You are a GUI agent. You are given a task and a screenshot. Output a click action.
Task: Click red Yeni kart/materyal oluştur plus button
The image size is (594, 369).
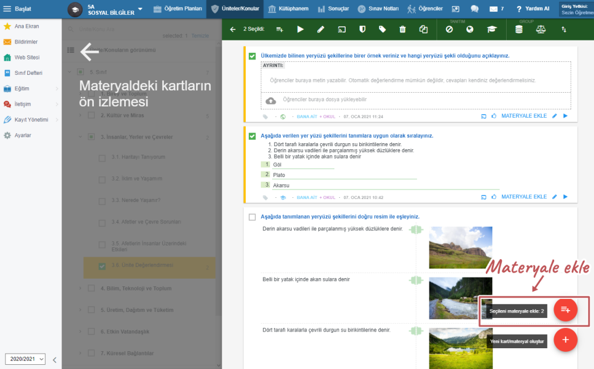(565, 340)
